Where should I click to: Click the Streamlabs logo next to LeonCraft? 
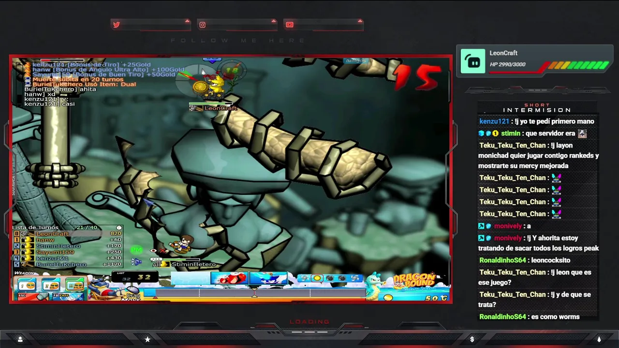(473, 61)
